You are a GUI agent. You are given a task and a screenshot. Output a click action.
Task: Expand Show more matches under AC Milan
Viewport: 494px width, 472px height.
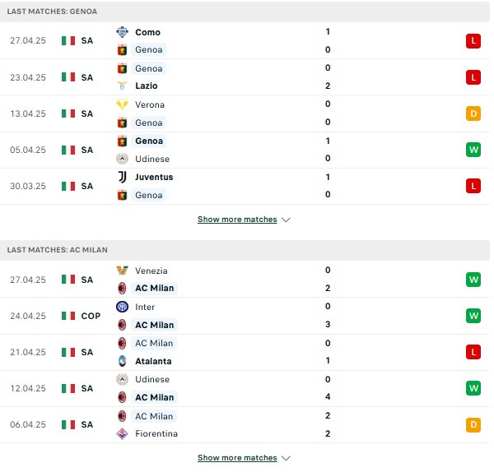(237, 458)
